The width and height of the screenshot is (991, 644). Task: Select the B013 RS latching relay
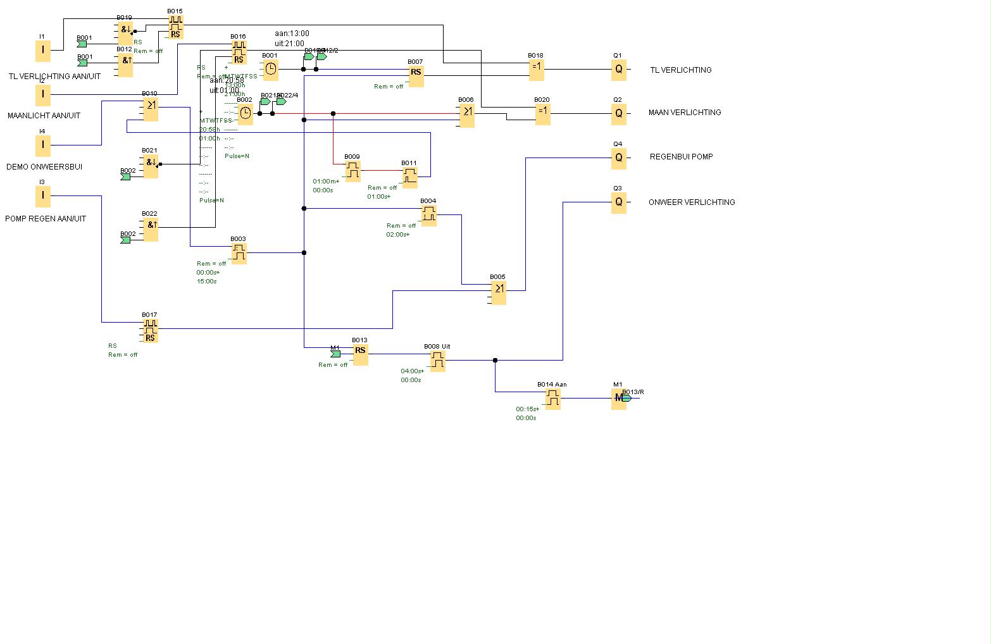(x=360, y=354)
